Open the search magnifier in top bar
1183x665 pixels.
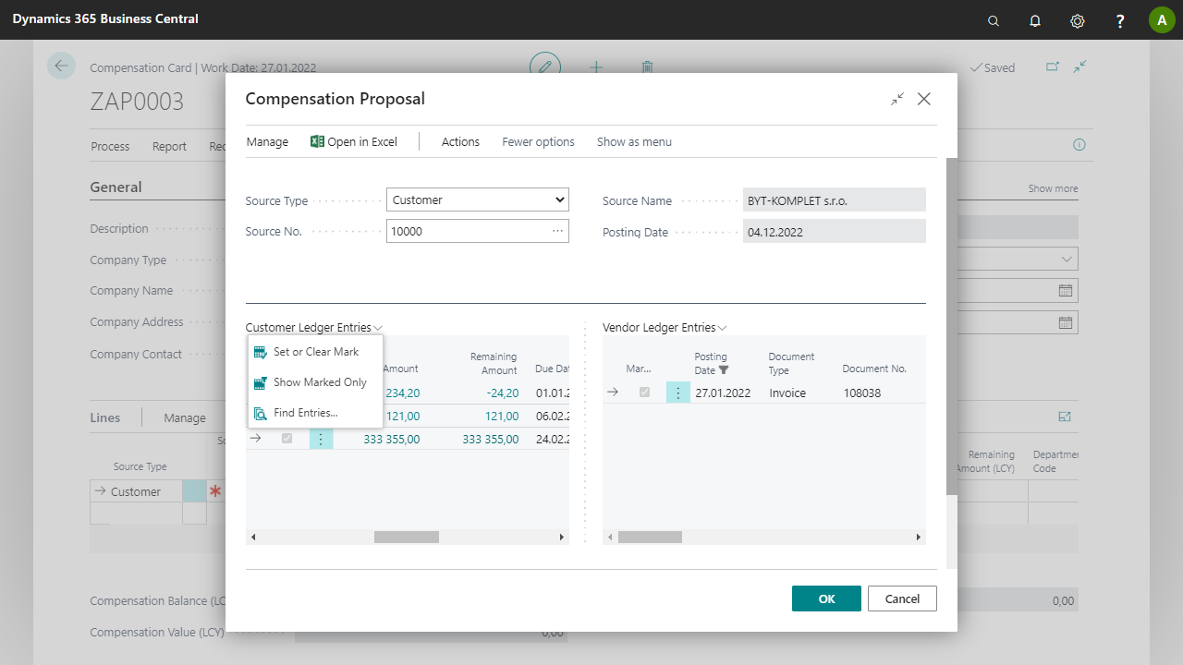[x=994, y=20]
